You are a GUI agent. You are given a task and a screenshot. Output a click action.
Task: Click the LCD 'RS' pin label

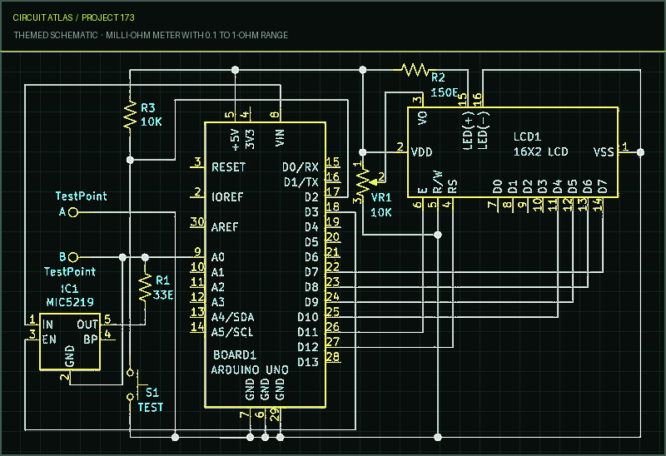[x=452, y=186]
